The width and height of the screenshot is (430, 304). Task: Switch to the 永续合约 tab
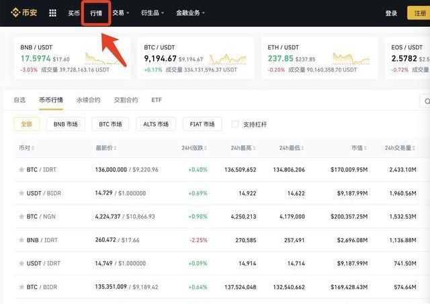point(88,100)
